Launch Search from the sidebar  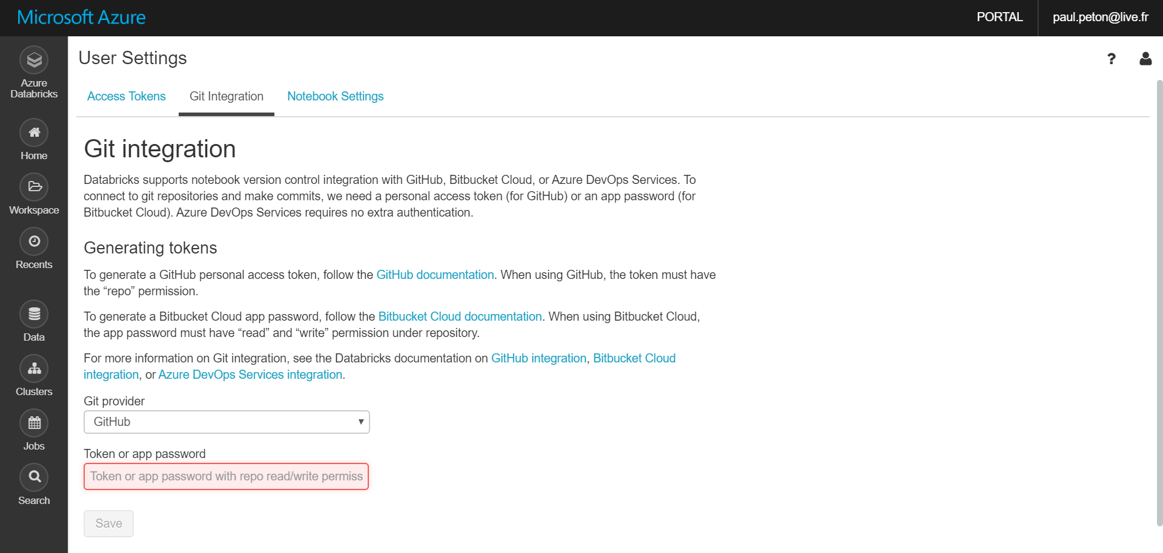click(33, 477)
